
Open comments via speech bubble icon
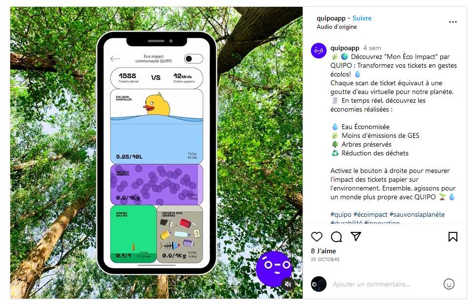[336, 237]
